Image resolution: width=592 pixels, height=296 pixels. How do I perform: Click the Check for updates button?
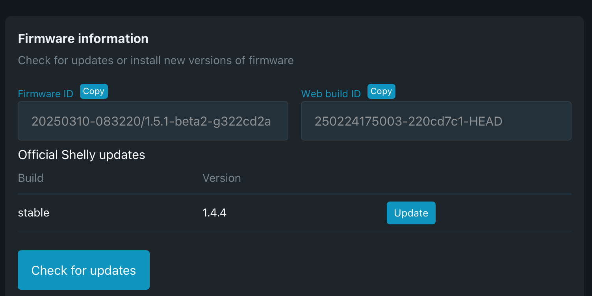pyautogui.click(x=84, y=270)
